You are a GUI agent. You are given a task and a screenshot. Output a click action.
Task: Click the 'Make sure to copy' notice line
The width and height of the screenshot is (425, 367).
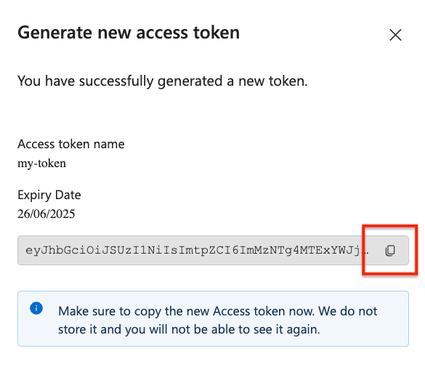[218, 311]
